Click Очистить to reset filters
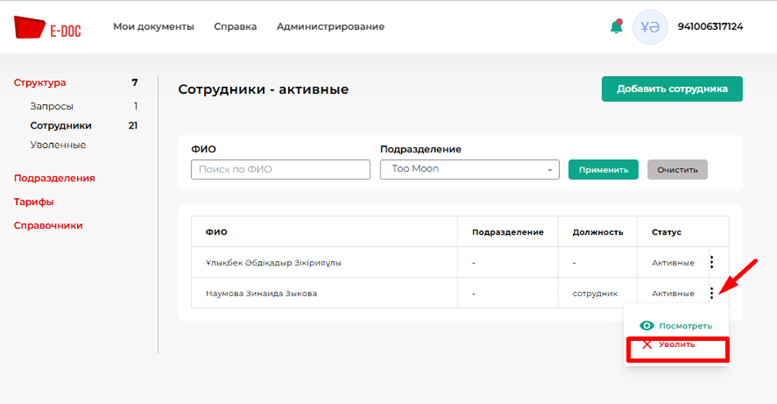The width and height of the screenshot is (777, 404). click(x=677, y=169)
